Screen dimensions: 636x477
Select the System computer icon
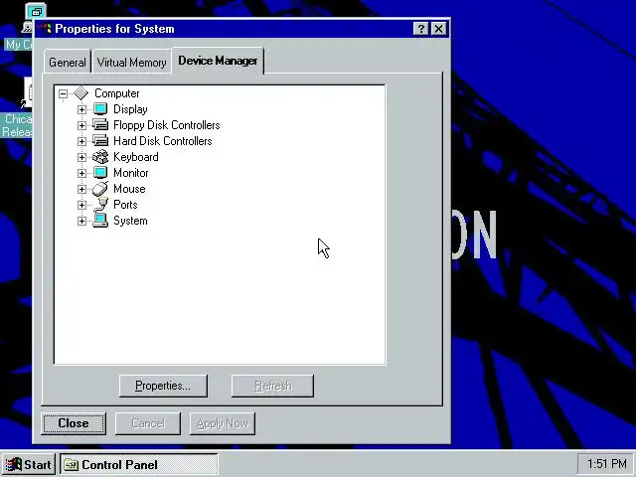pyautogui.click(x=100, y=221)
